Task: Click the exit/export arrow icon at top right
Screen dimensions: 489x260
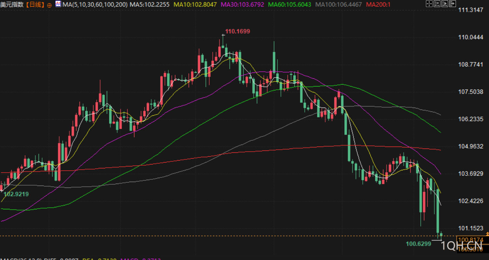Action: point(452,4)
